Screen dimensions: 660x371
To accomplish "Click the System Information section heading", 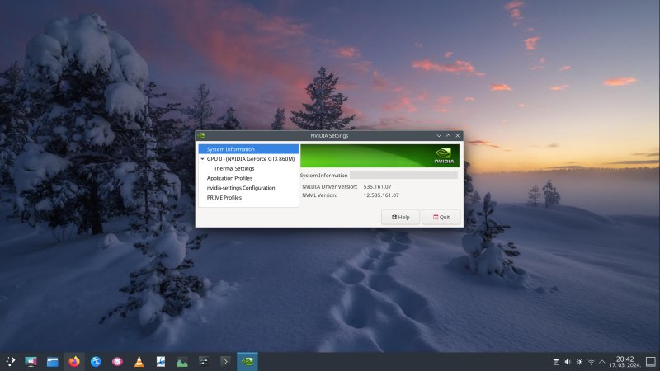I will [x=323, y=176].
